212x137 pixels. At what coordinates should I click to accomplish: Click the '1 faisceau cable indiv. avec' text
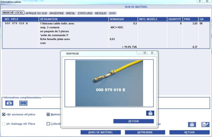click(57, 24)
